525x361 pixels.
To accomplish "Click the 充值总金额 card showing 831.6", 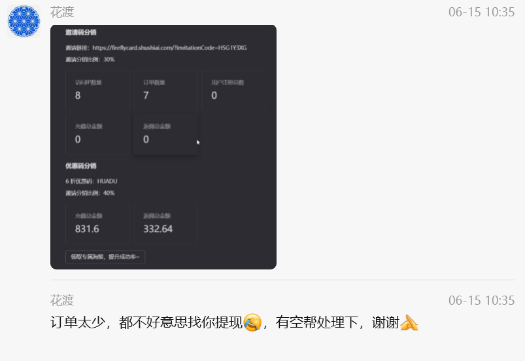I will tap(97, 224).
